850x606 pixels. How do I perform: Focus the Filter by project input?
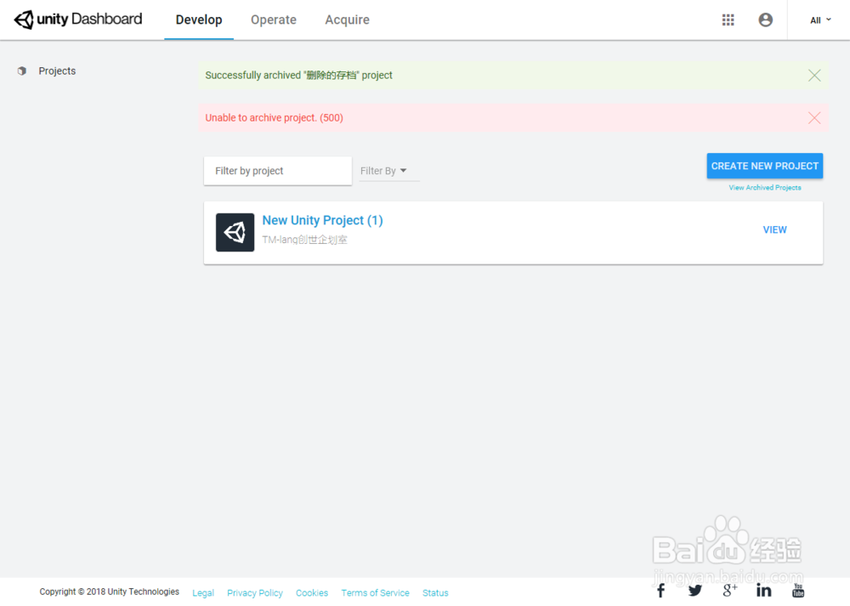pyautogui.click(x=278, y=171)
